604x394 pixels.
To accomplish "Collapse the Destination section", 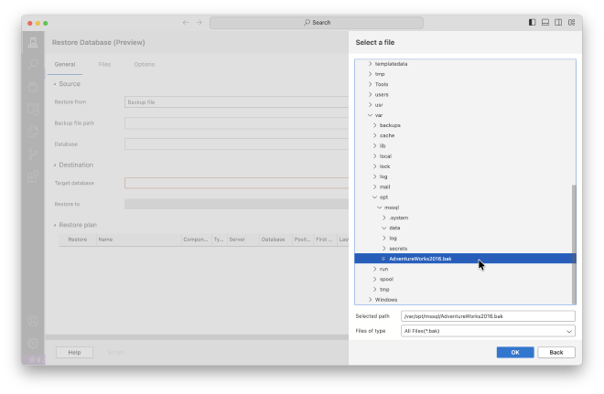I will coord(55,165).
